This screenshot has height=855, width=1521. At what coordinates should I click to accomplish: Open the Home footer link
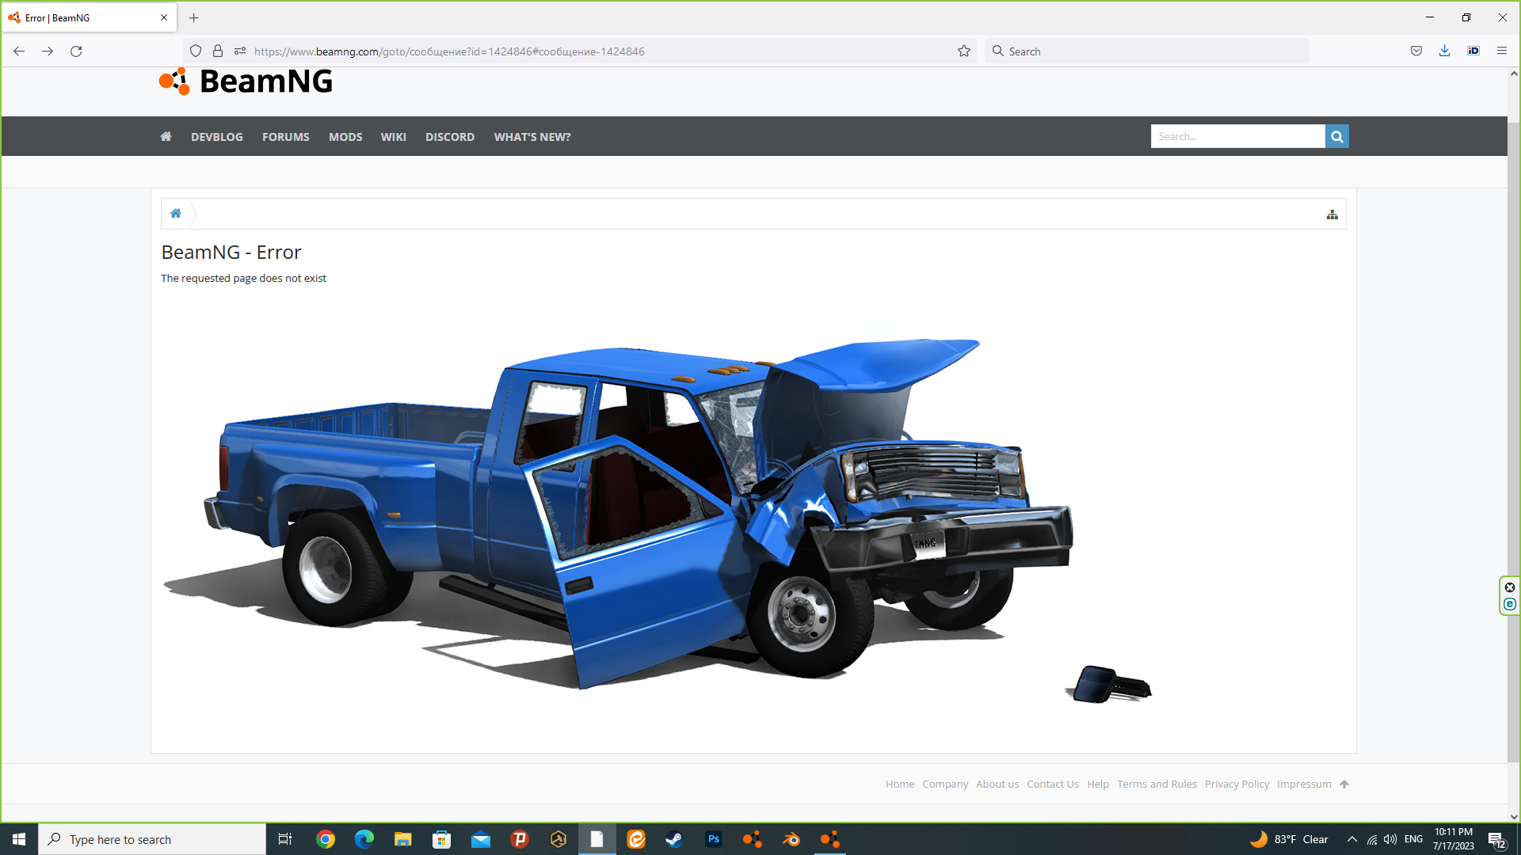click(x=900, y=784)
